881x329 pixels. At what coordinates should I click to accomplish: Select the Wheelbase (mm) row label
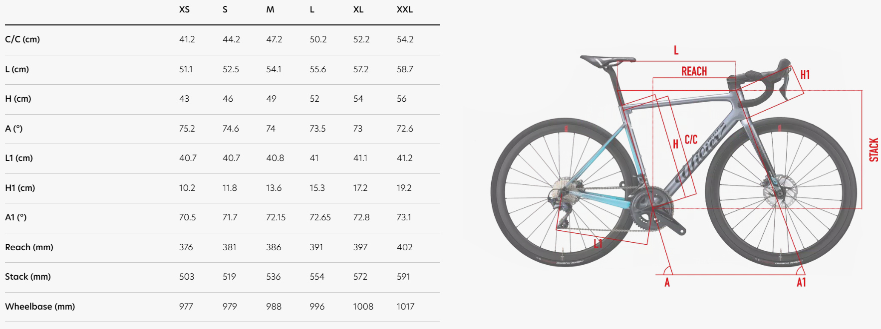pos(40,307)
